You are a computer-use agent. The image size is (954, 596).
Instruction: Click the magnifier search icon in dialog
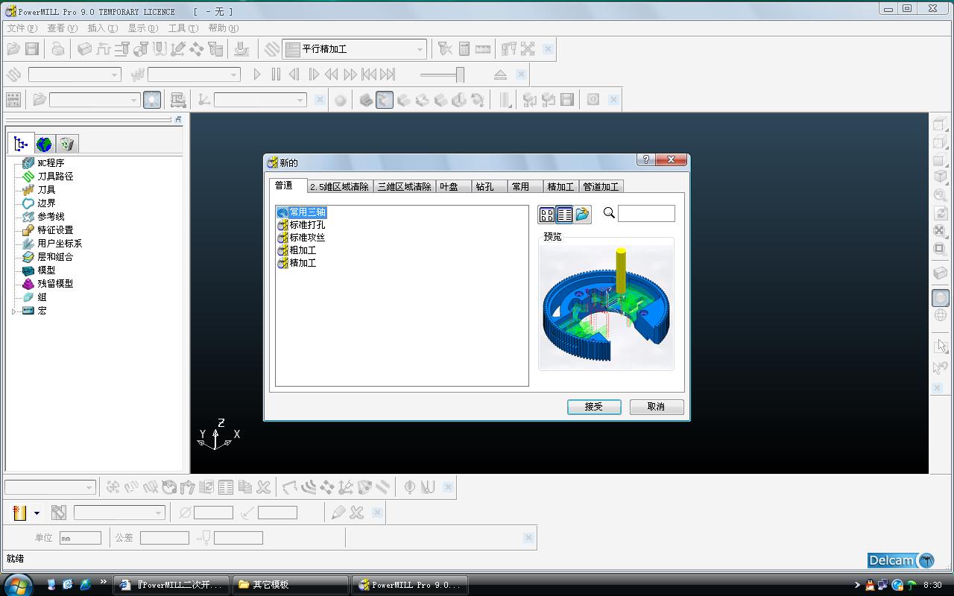pyautogui.click(x=609, y=213)
